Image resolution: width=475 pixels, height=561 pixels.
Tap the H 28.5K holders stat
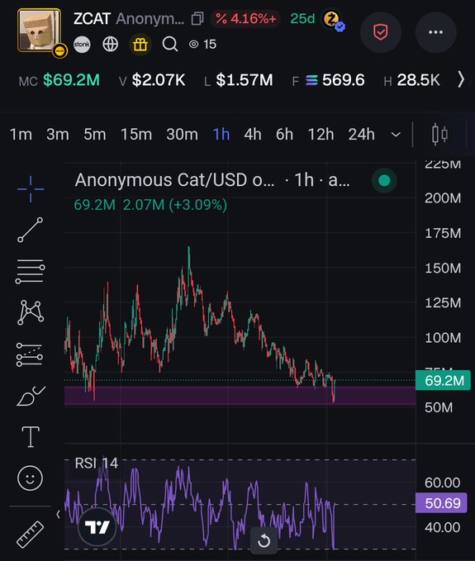pyautogui.click(x=411, y=80)
